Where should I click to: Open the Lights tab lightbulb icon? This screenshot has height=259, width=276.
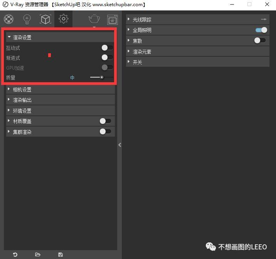tap(27, 19)
